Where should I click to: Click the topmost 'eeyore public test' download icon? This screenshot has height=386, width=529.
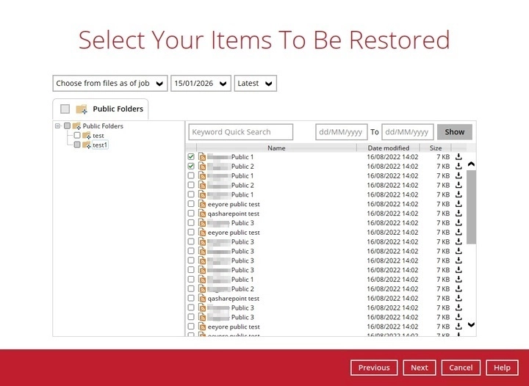point(458,204)
